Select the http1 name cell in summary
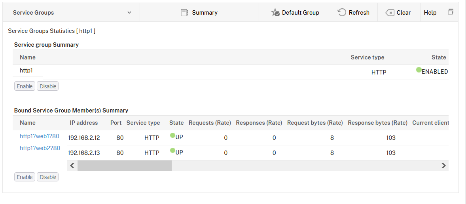Viewport: 466px width, 204px height. [x=26, y=71]
